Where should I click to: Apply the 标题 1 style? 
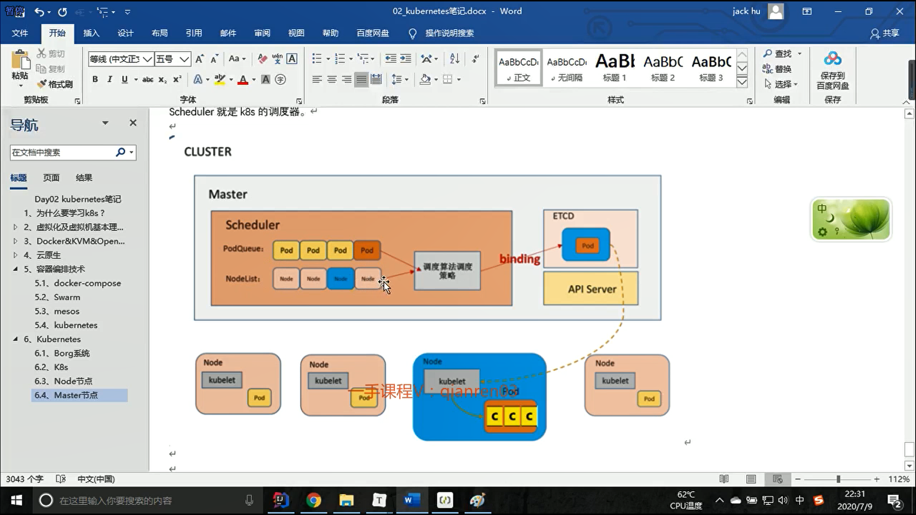pos(614,68)
